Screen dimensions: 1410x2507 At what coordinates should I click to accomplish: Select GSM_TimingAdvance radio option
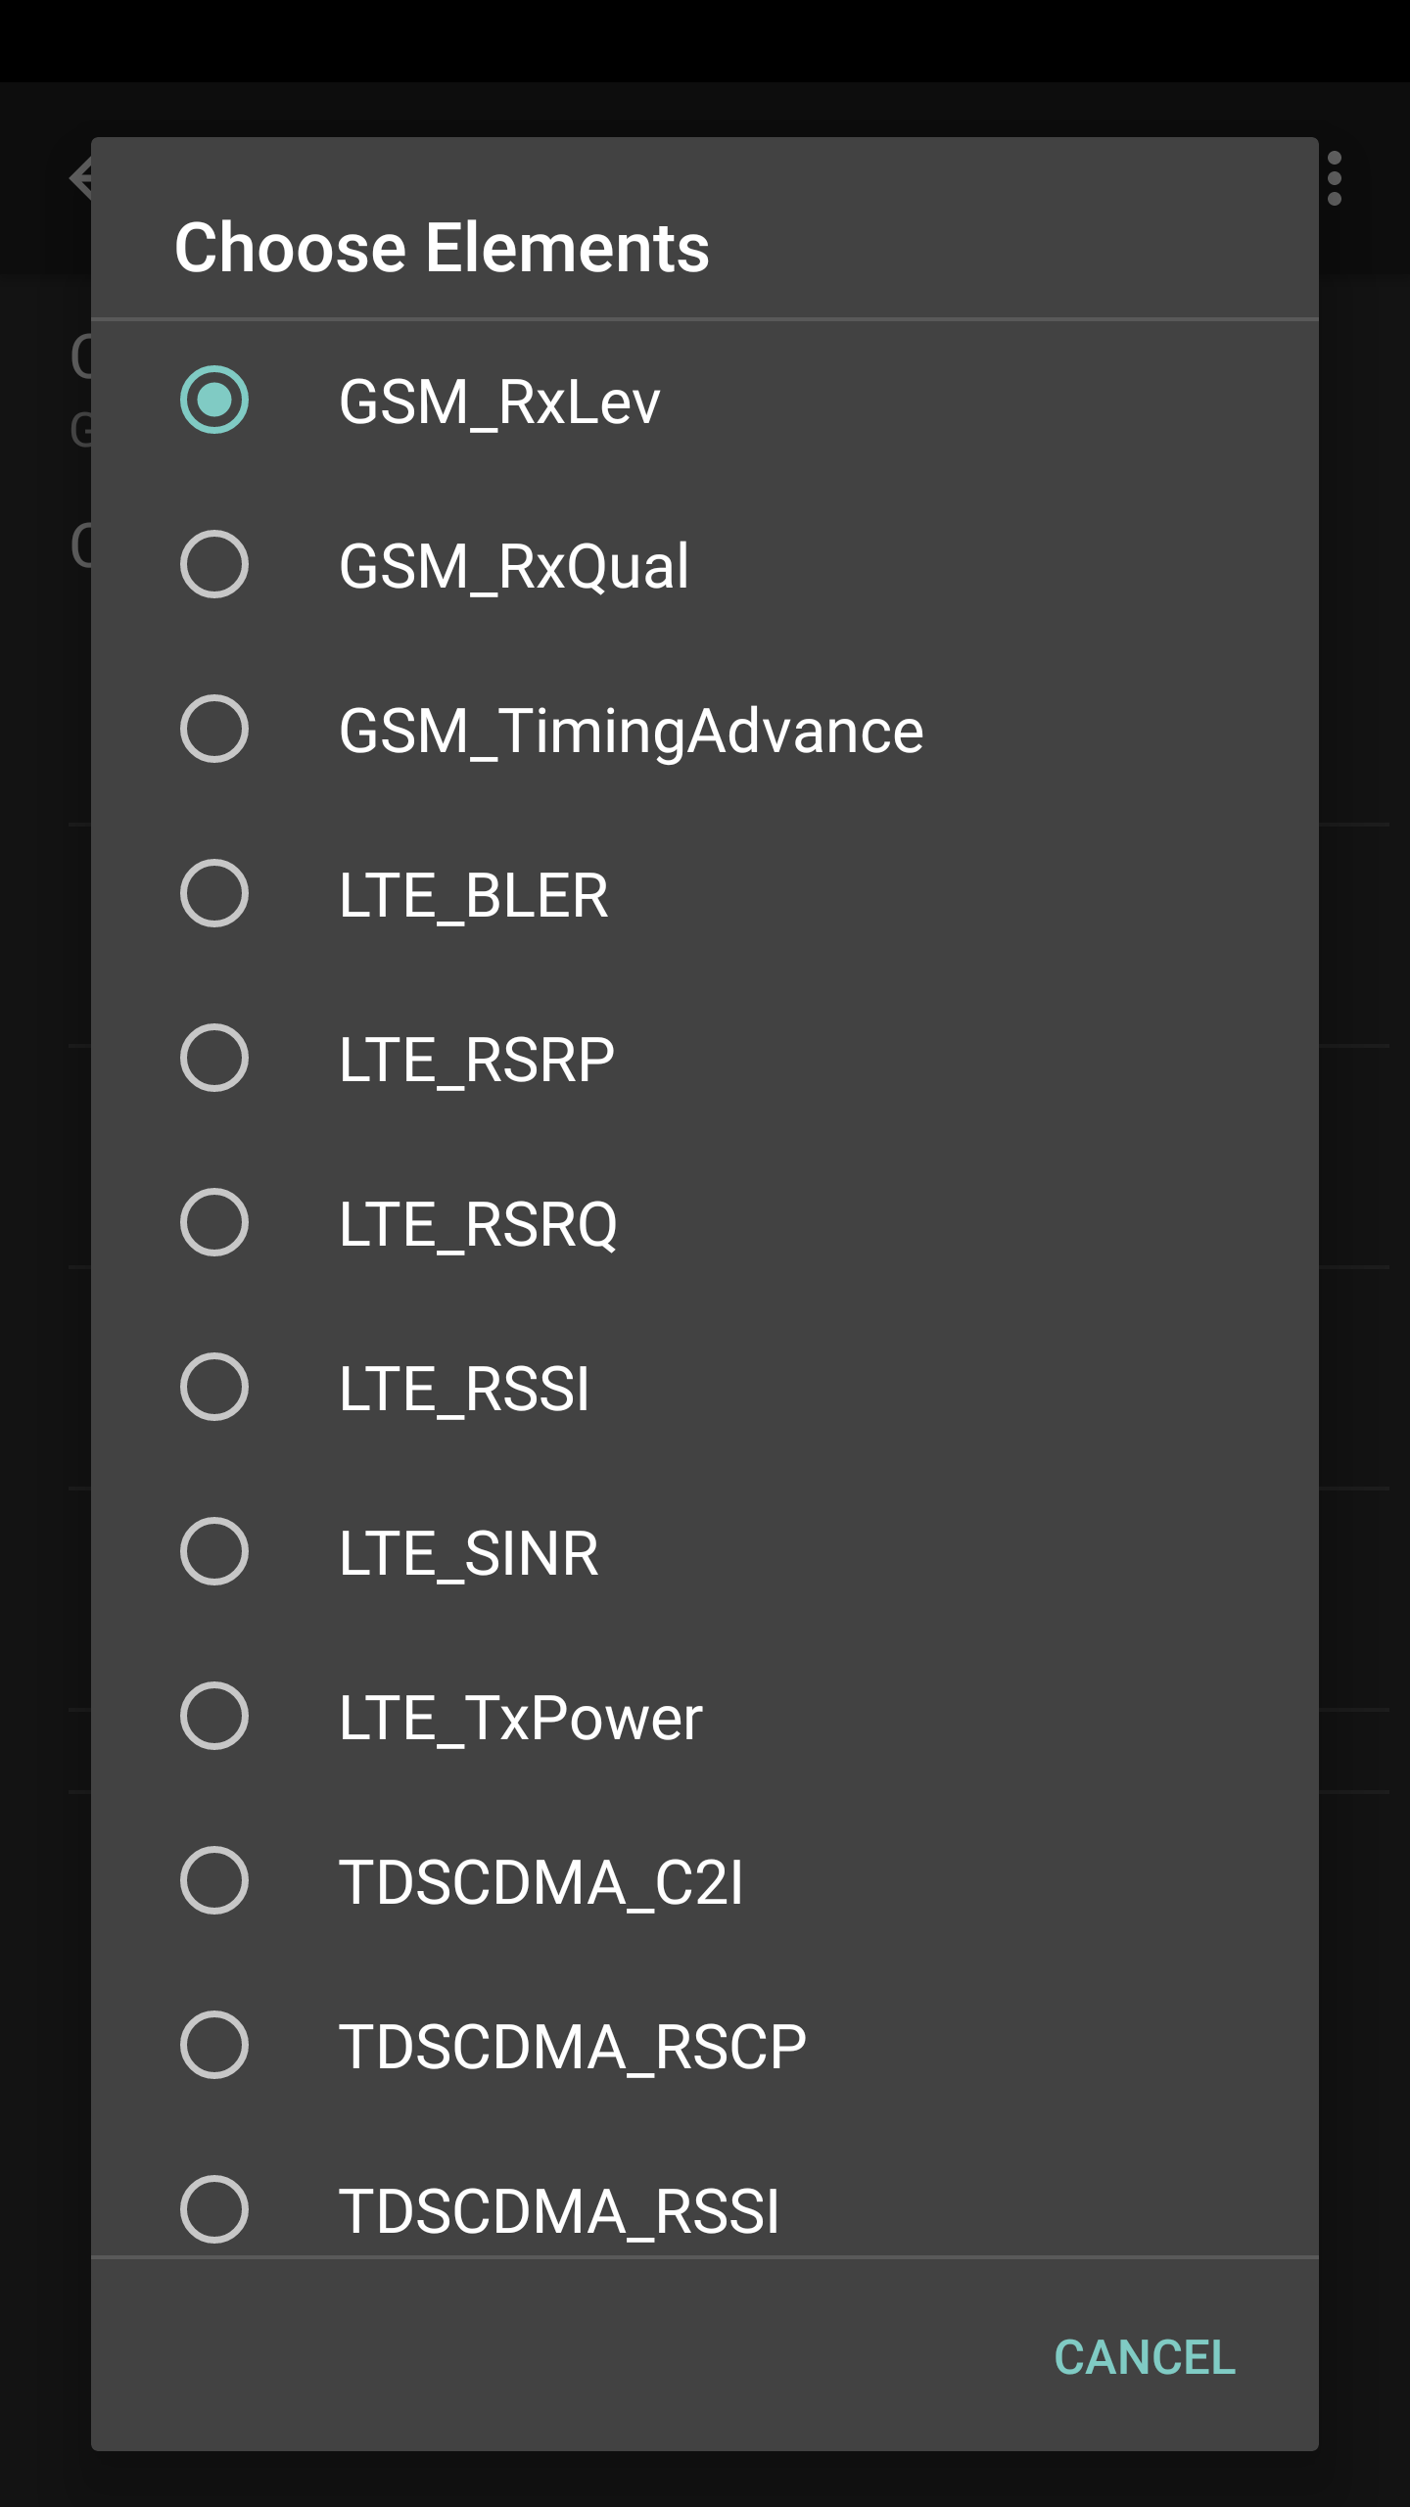pos(704,730)
